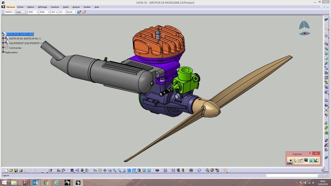The height and width of the screenshot is (186, 331).
Task: Click the zoom in magnifier icon
Action: 114,170
